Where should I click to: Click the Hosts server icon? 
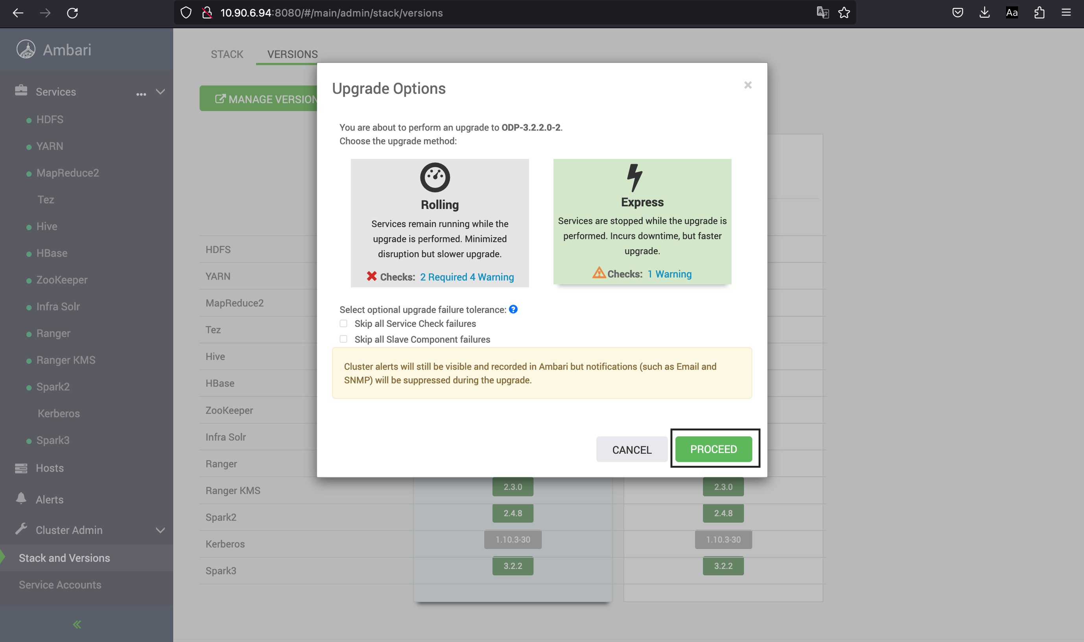click(x=21, y=468)
